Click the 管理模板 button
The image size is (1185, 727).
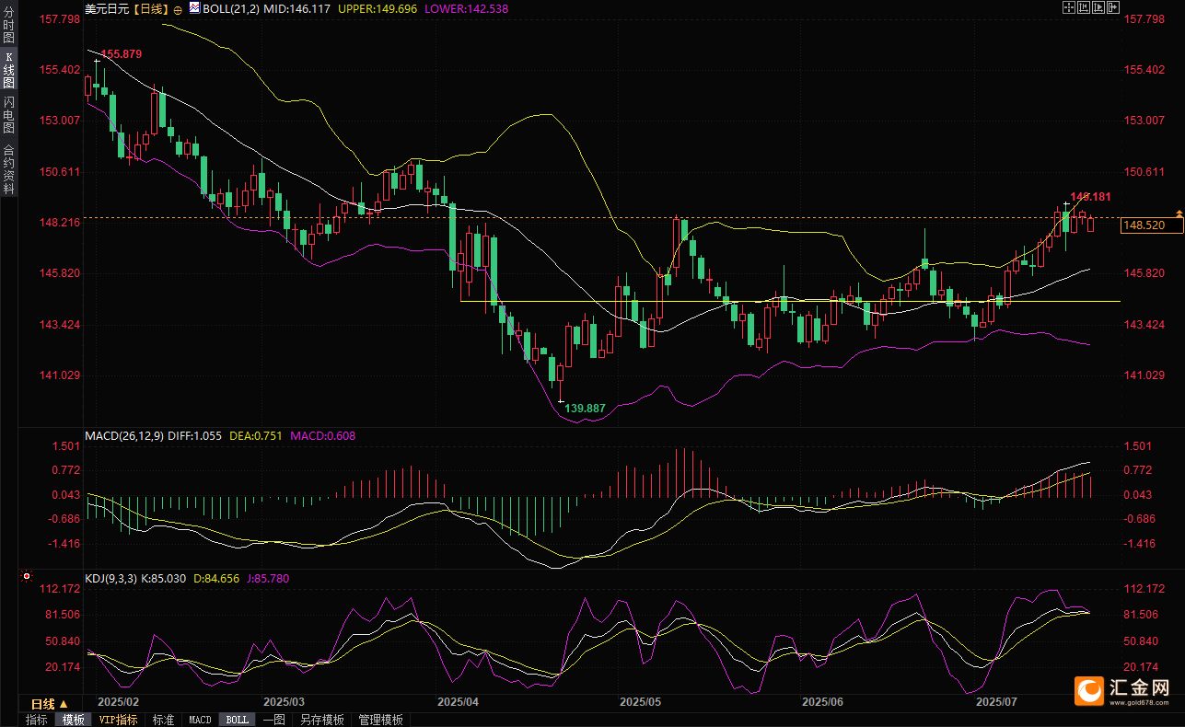click(x=380, y=720)
